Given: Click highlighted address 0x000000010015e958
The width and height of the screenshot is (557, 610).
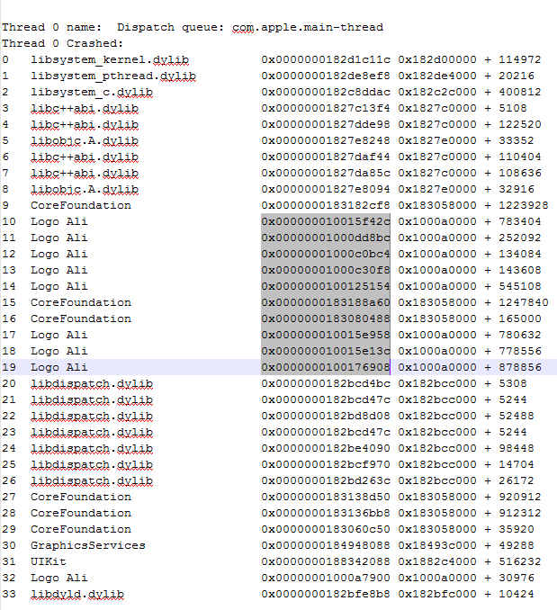Looking at the screenshot, I should 326,335.
